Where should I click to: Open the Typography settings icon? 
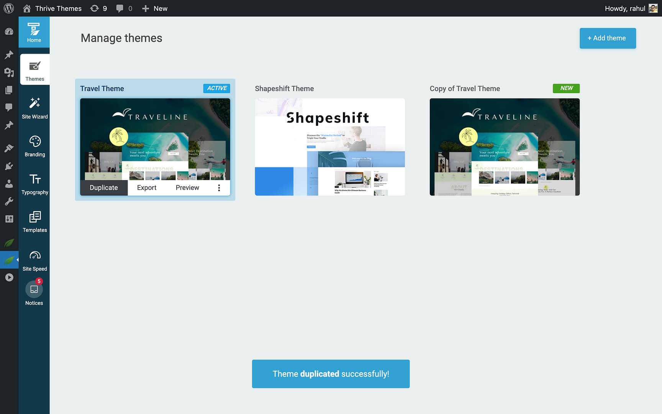point(34,183)
